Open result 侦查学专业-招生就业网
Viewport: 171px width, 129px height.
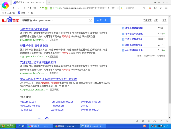pos(34,29)
